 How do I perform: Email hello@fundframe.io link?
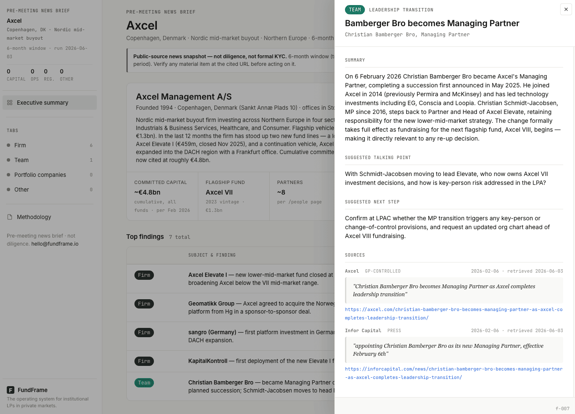(x=55, y=244)
